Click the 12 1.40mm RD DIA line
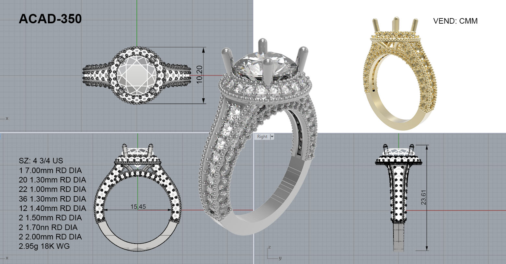This screenshot has height=264, width=506. [x=52, y=208]
